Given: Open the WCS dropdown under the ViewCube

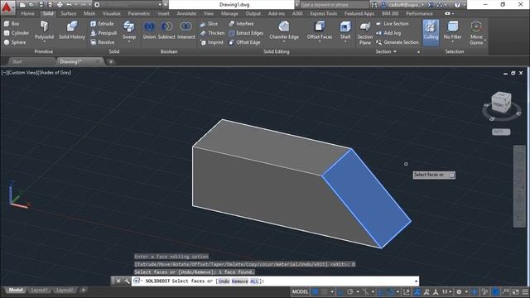Looking at the screenshot, I should 501,132.
